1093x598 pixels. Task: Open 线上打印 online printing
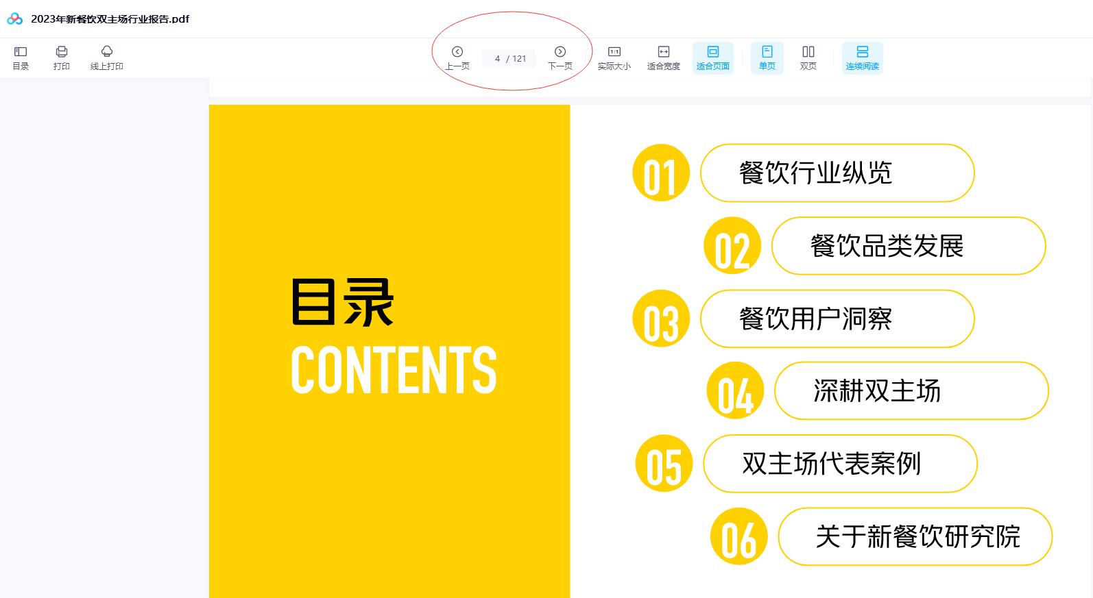pos(107,58)
